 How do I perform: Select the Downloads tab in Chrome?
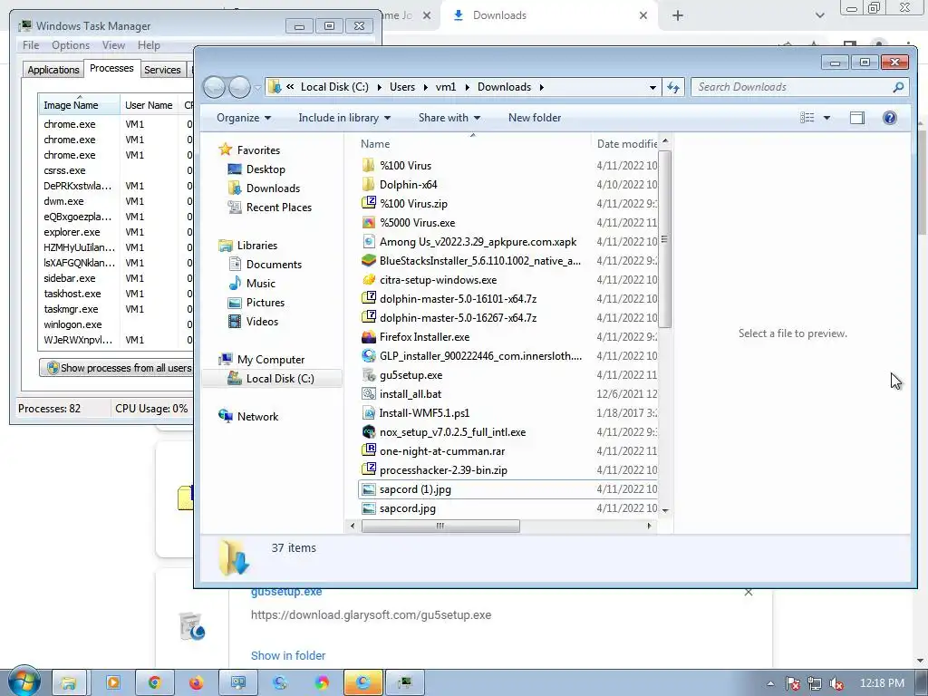click(x=547, y=15)
